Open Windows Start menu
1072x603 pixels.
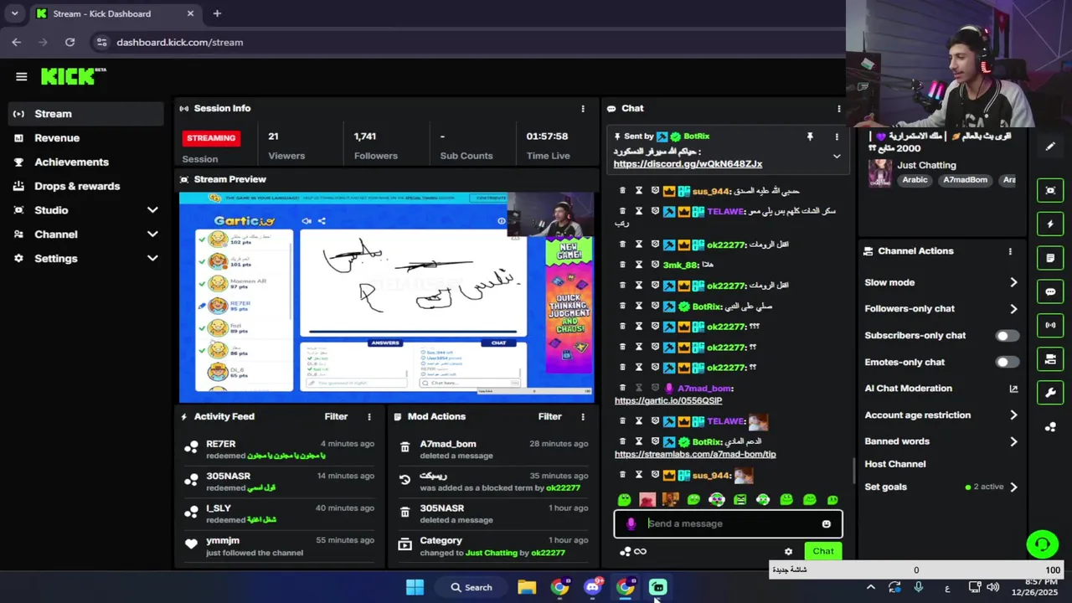(x=415, y=587)
